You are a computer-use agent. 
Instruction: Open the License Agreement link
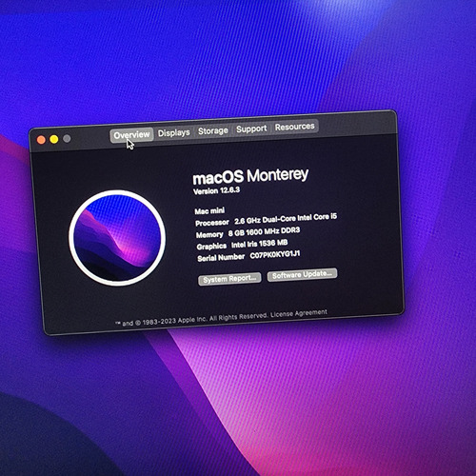[x=299, y=313]
